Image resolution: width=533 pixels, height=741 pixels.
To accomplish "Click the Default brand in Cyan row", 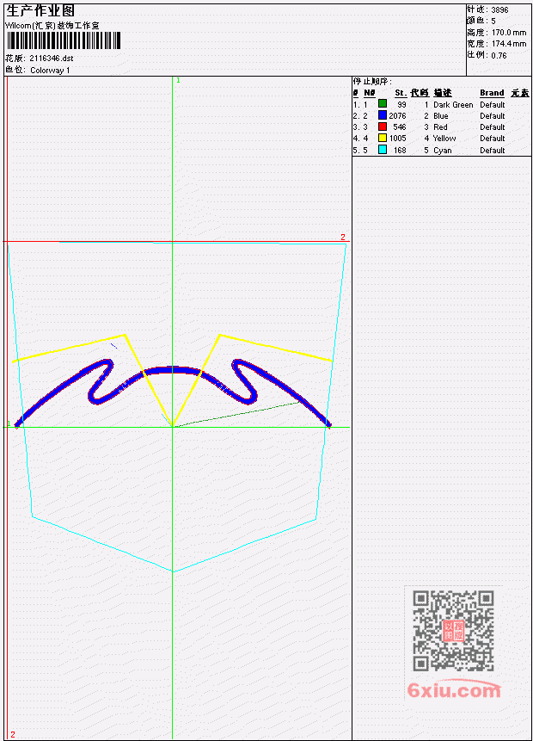I will (x=492, y=151).
